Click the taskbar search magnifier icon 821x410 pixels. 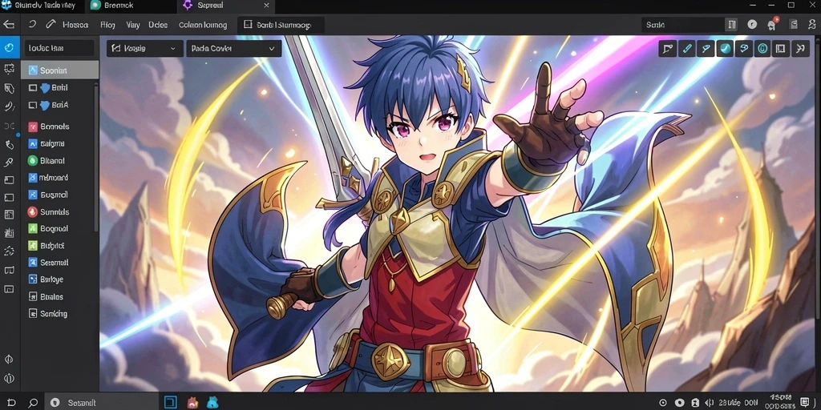32,403
